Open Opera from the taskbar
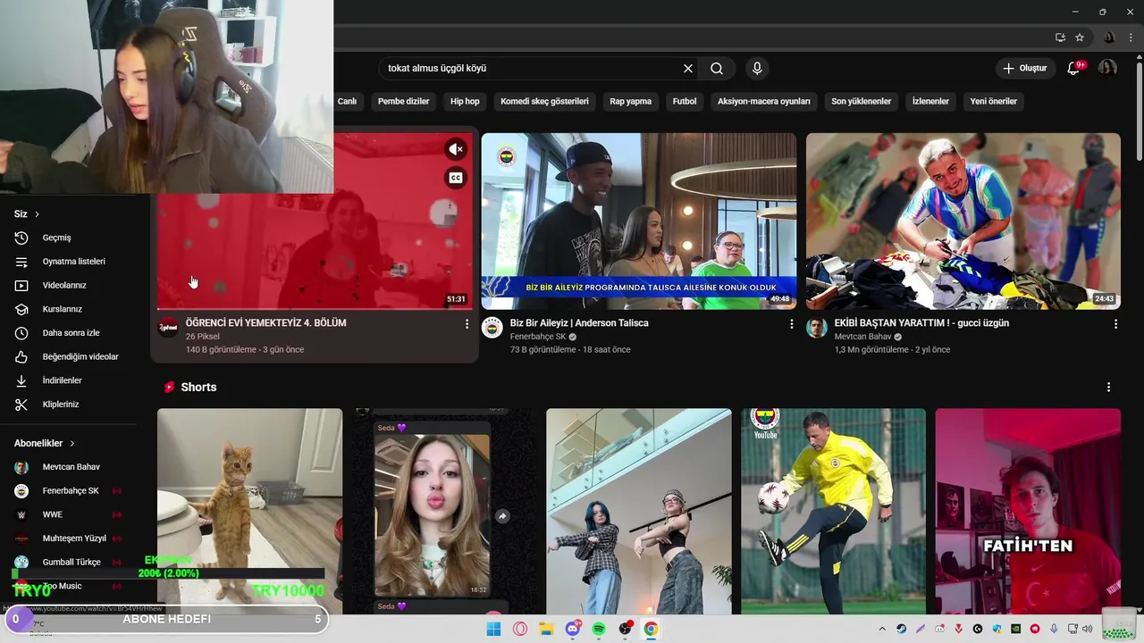The image size is (1144, 643). (x=520, y=629)
